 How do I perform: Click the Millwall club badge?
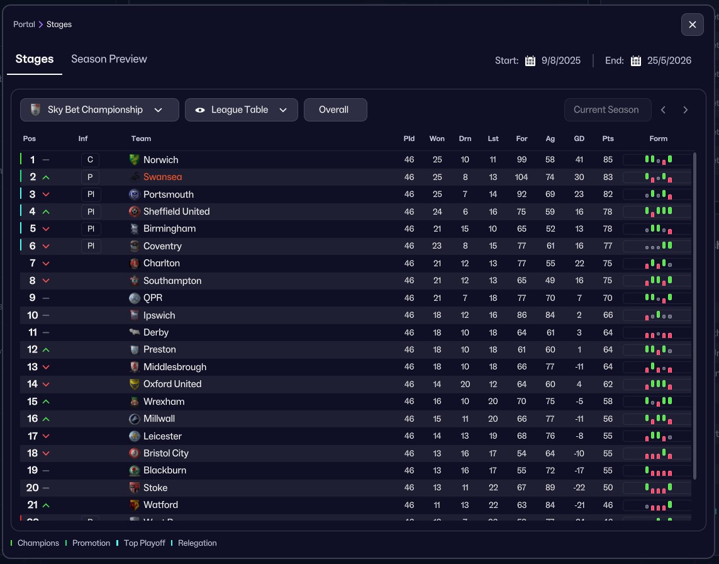pyautogui.click(x=134, y=419)
